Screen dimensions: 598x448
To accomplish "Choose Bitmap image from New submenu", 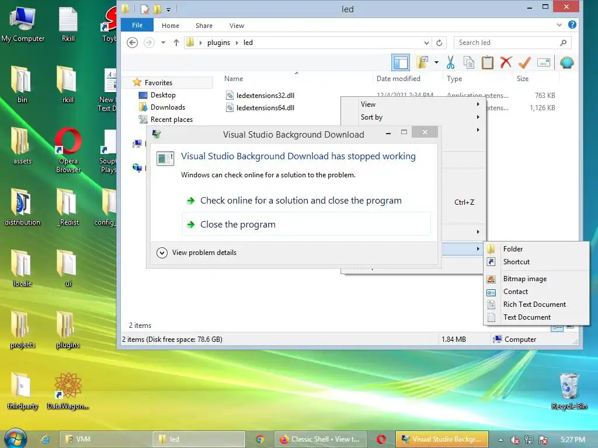I will coord(536,278).
